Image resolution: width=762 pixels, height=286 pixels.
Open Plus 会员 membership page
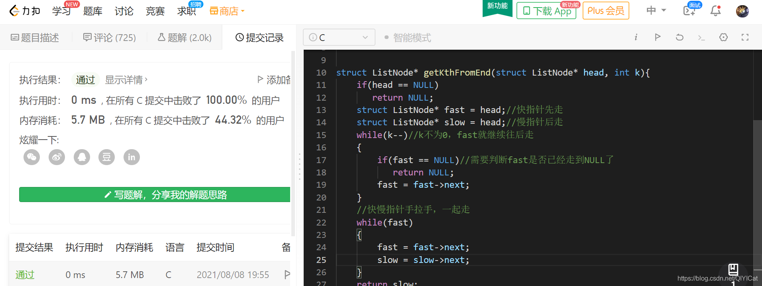tap(606, 11)
